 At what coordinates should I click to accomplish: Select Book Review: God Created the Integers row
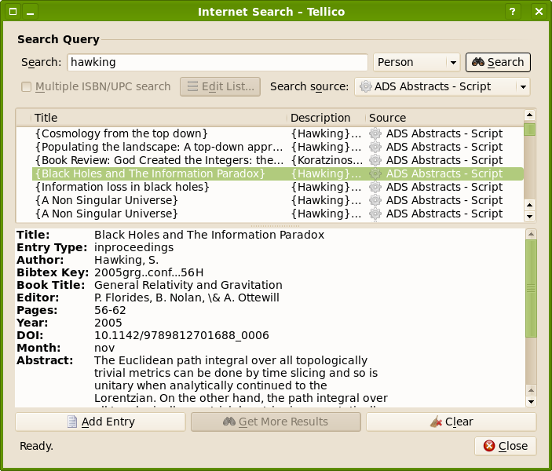[x=277, y=160]
